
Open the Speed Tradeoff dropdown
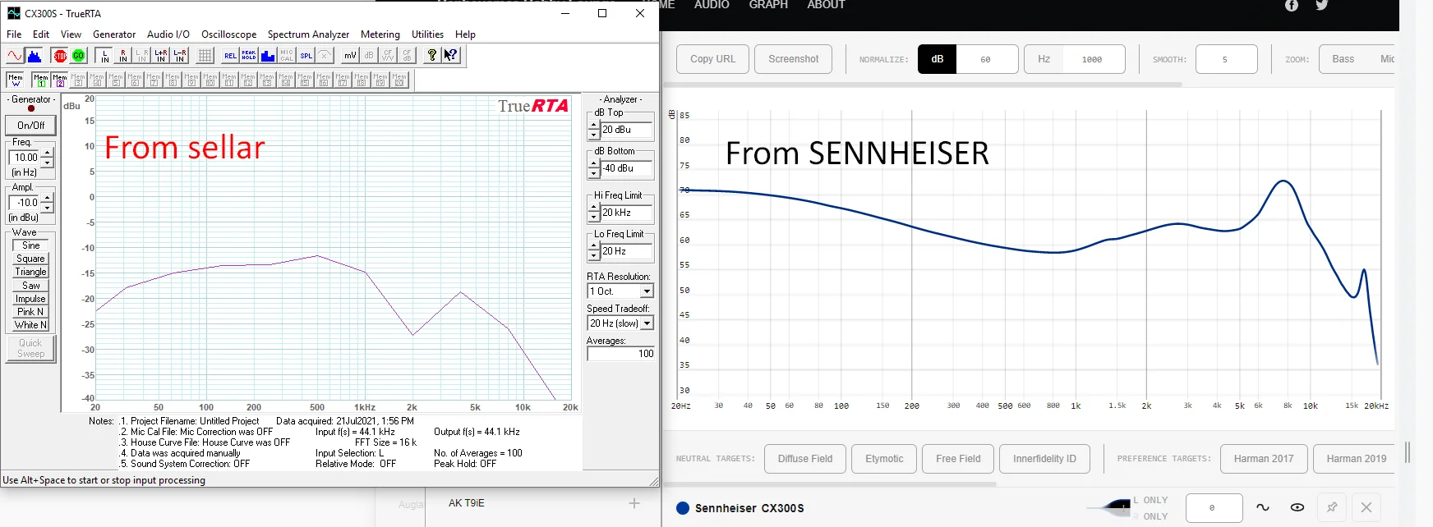(647, 323)
